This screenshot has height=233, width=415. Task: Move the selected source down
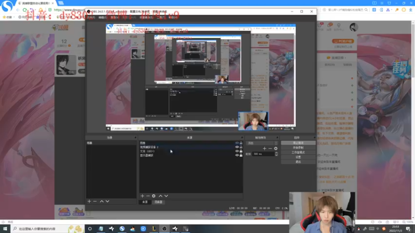(x=166, y=196)
